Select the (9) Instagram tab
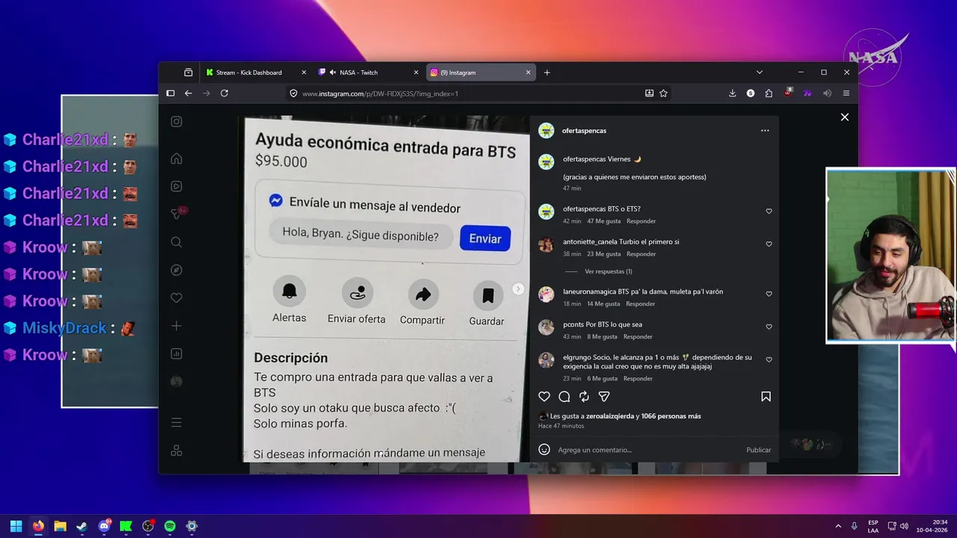Viewport: 957px width, 538px height. click(x=481, y=72)
